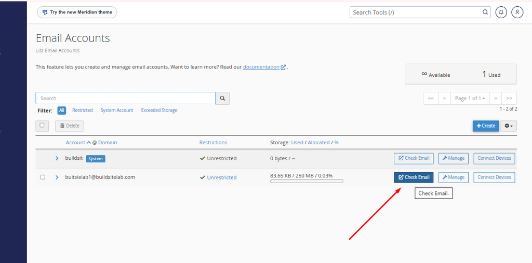Screen dimensions: 532x263
Task: Click the Create button
Action: pyautogui.click(x=486, y=126)
